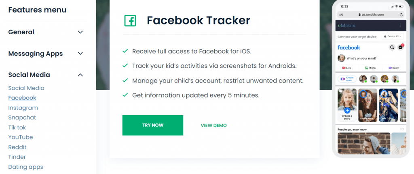
Task: Click the uMobix three-dot menu icon
Action: (401, 25)
